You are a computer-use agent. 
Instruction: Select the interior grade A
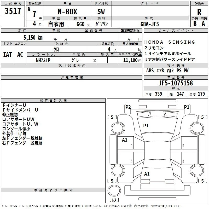click(203, 24)
